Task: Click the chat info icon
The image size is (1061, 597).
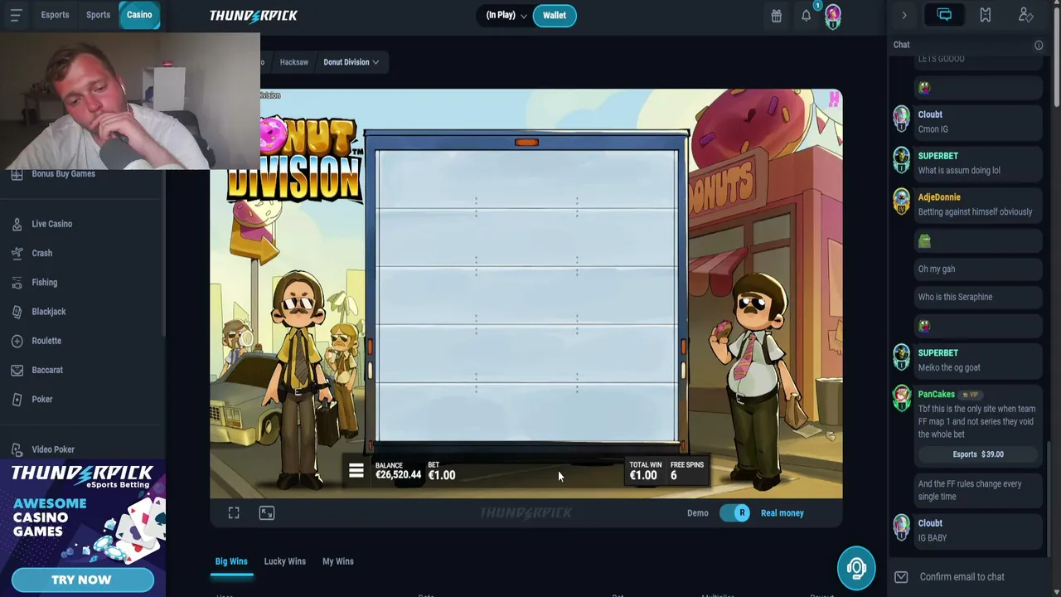Action: coord(1039,45)
